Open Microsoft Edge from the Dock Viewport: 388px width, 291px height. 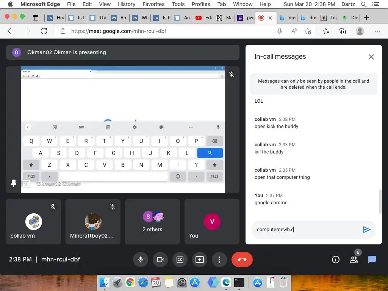click(226, 282)
